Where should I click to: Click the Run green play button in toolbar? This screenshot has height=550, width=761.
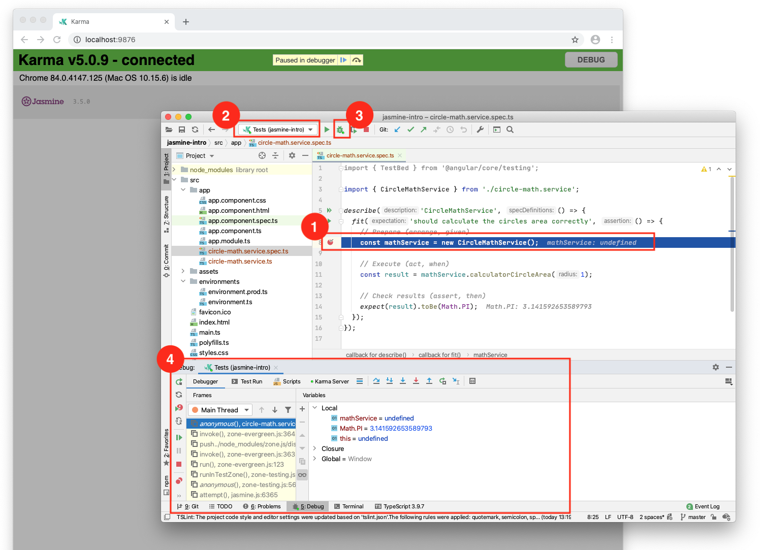pos(327,130)
